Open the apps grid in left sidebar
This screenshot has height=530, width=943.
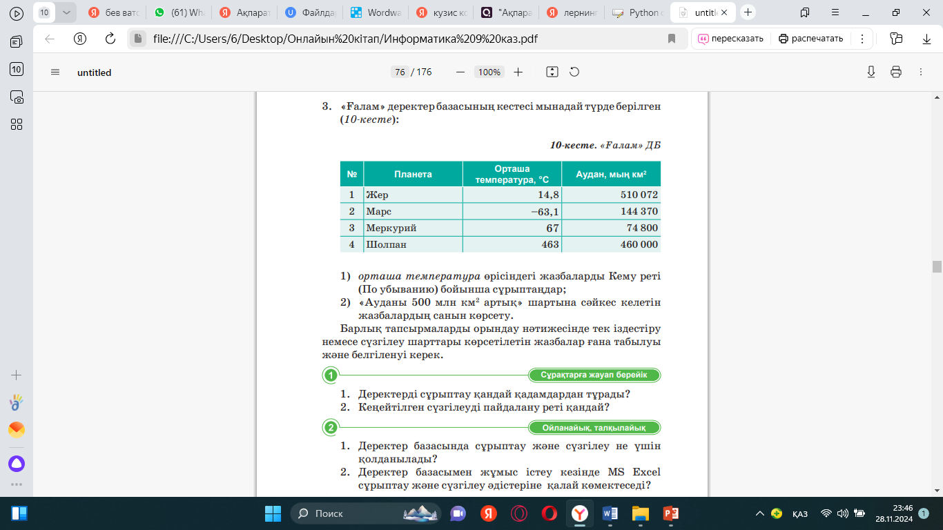(x=17, y=124)
